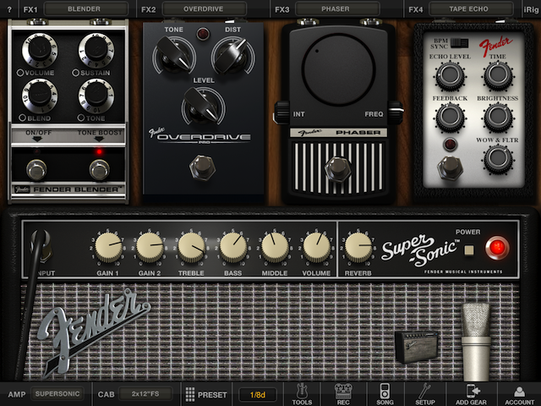Click the Blender SUSTAIN knob

pos(96,50)
